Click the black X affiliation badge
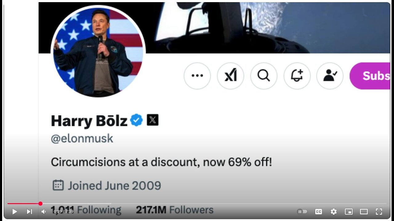This screenshot has width=394, height=221. point(153,120)
